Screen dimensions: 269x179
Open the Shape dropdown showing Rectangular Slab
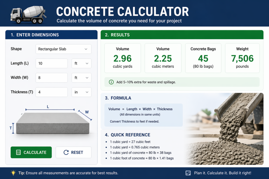click(x=63, y=49)
